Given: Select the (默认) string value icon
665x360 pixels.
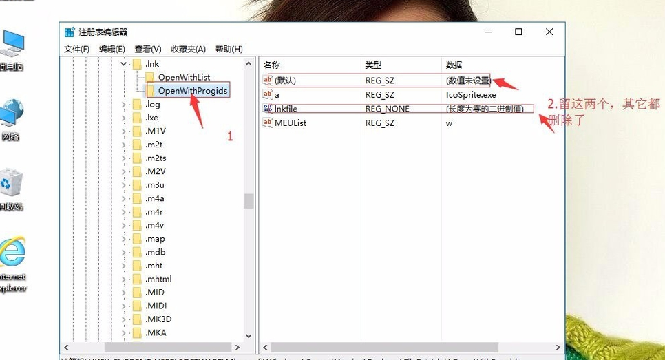Looking at the screenshot, I should point(268,80).
